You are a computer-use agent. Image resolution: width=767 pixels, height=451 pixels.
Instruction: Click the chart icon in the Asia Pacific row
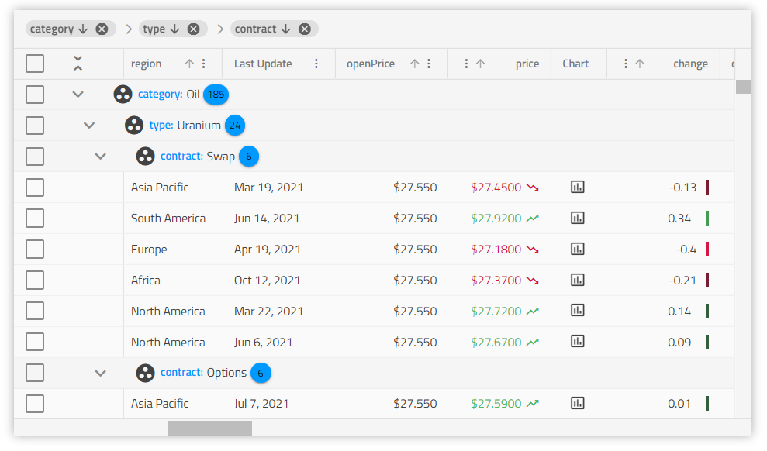tap(578, 187)
